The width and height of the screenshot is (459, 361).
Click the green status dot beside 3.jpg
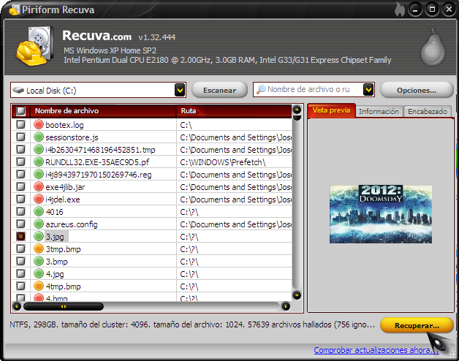click(x=39, y=236)
